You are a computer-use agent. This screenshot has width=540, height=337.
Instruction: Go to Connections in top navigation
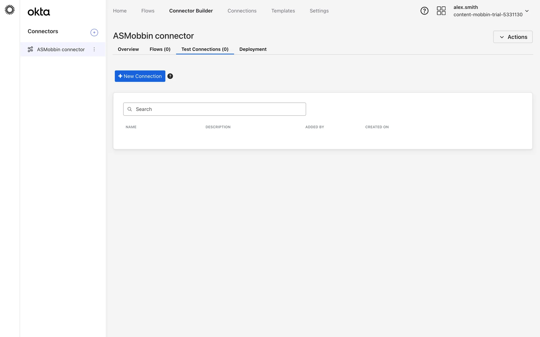tap(242, 11)
